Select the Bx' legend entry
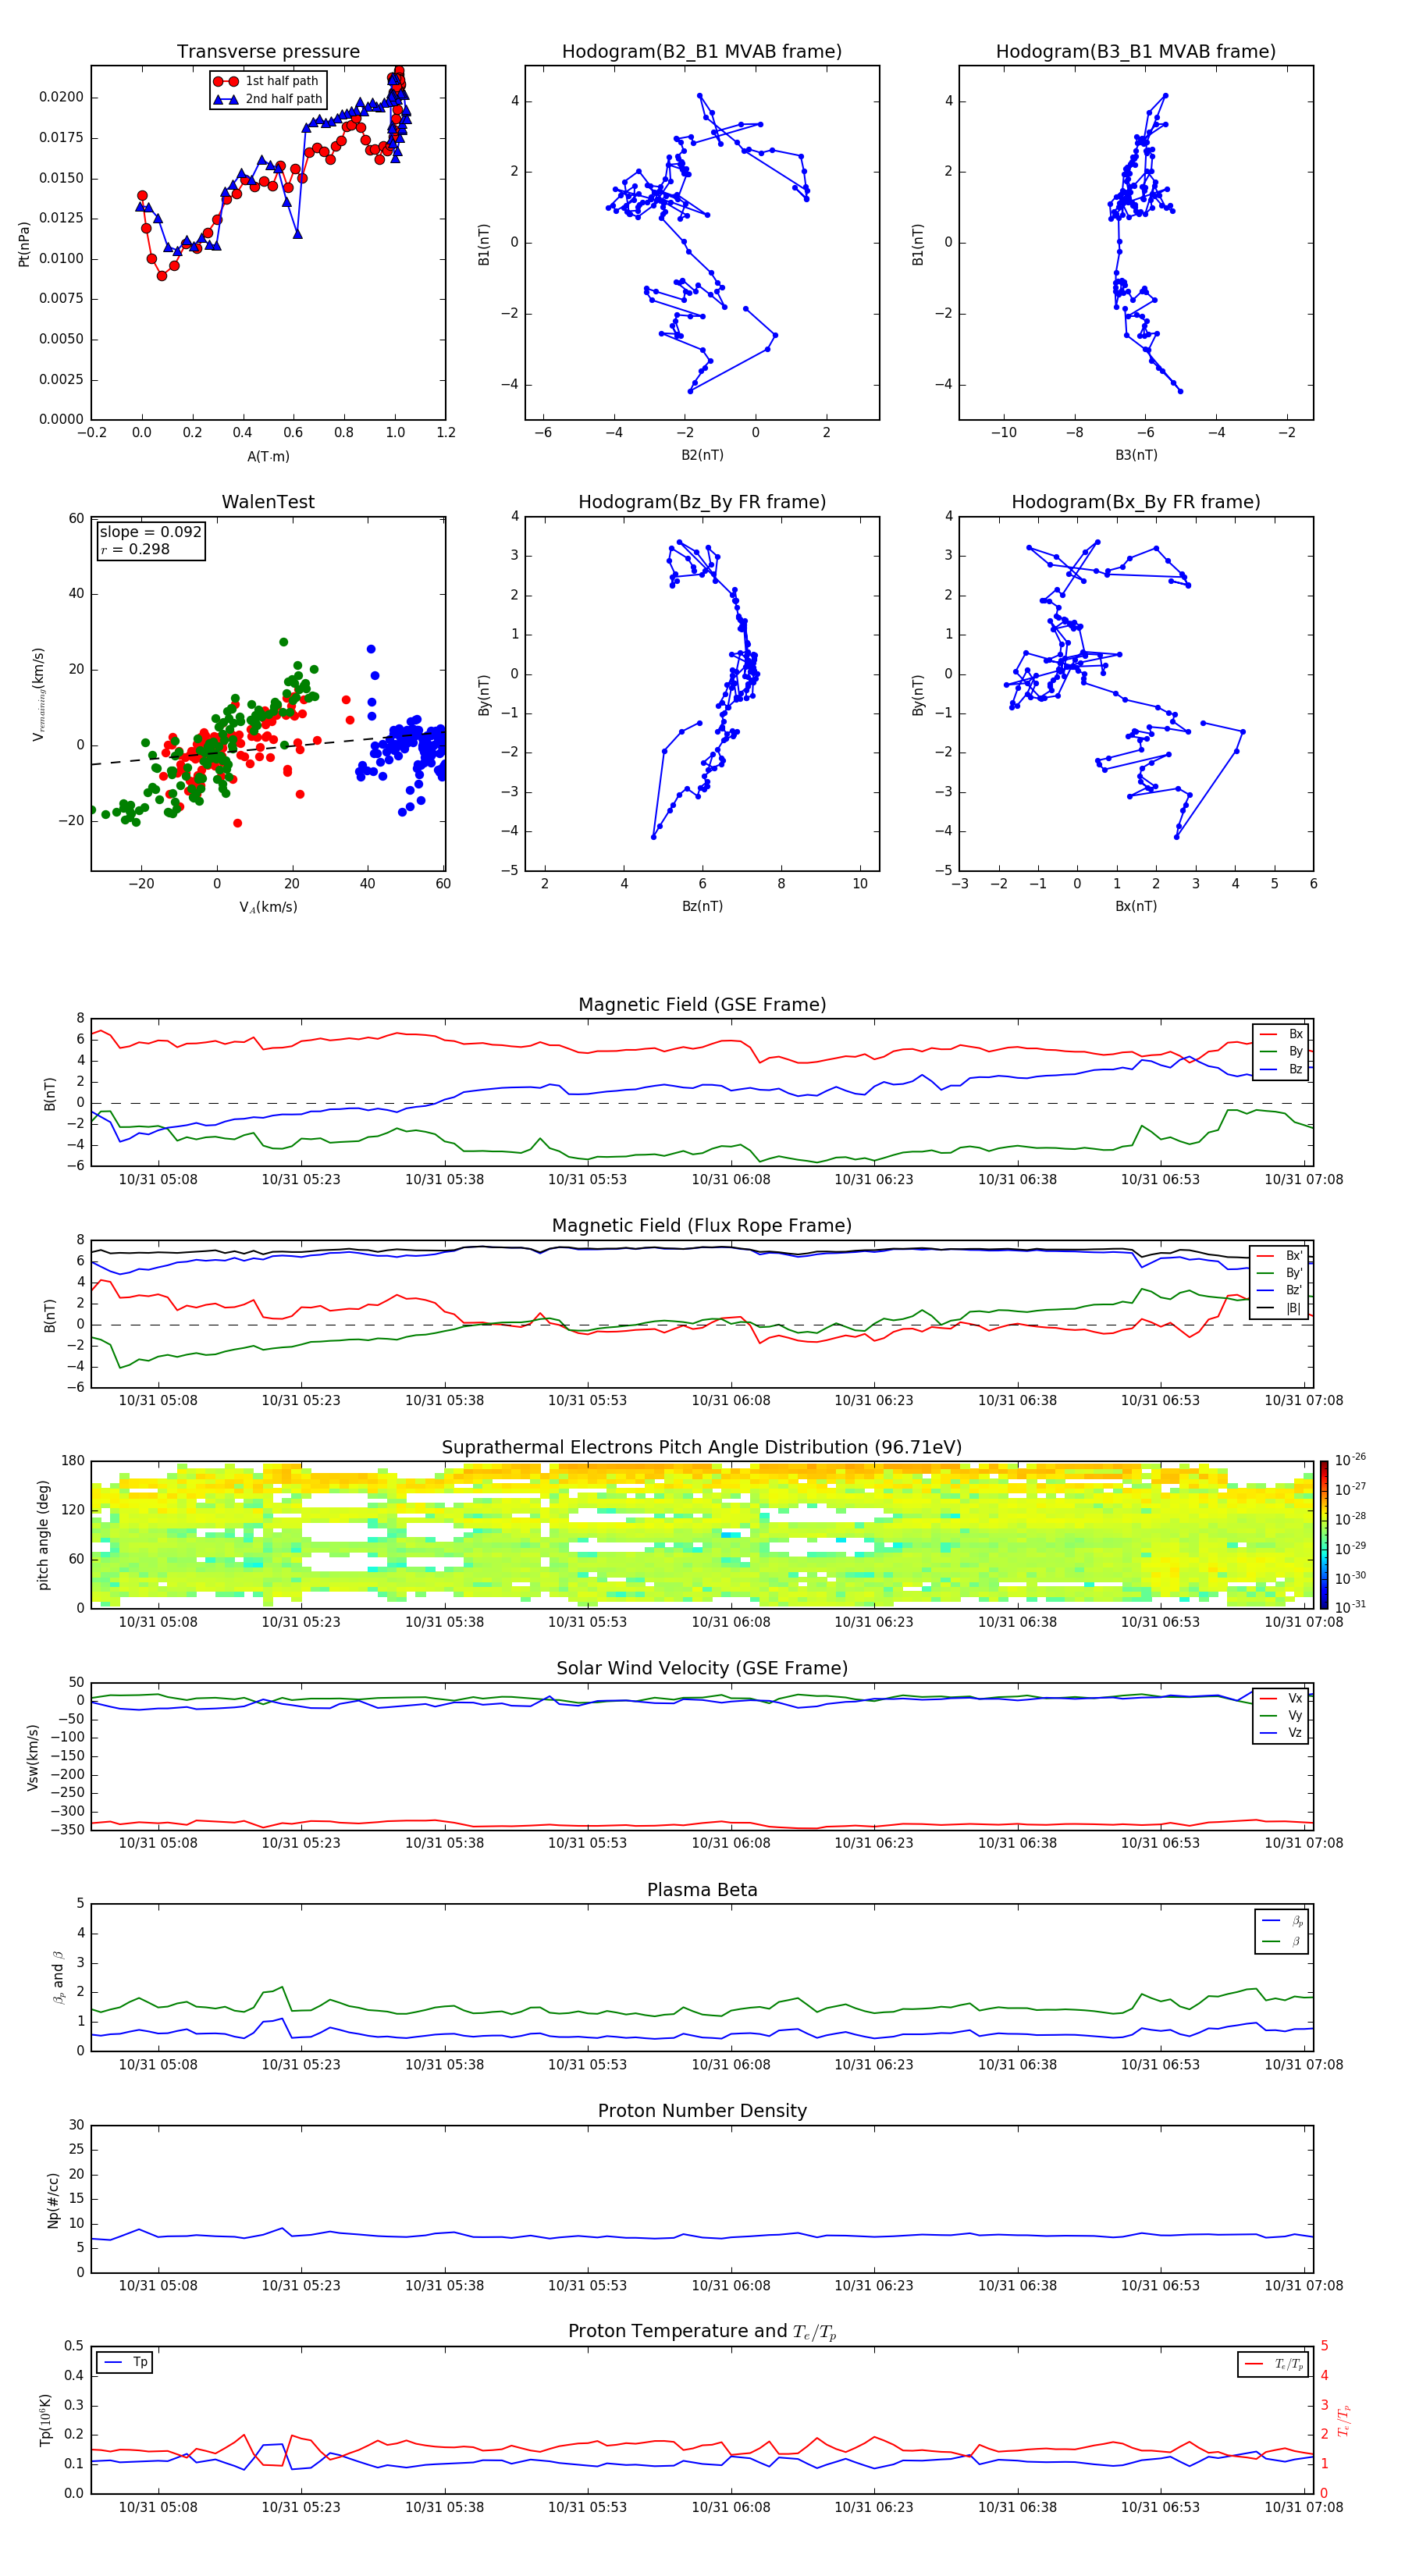 pyautogui.click(x=1280, y=1255)
